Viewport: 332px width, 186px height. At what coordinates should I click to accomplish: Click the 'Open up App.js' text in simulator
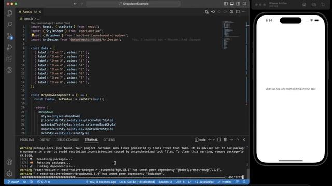pyautogui.click(x=290, y=89)
